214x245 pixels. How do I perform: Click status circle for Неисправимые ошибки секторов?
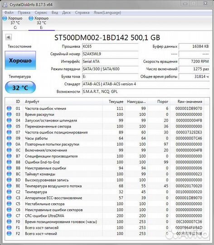point(9,210)
